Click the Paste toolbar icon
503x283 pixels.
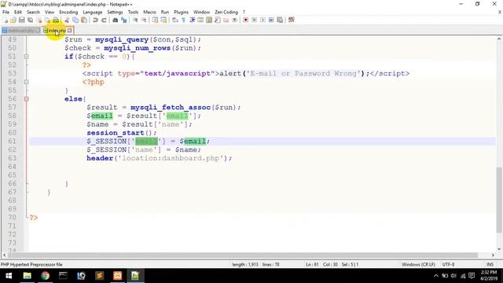pyautogui.click(x=84, y=20)
